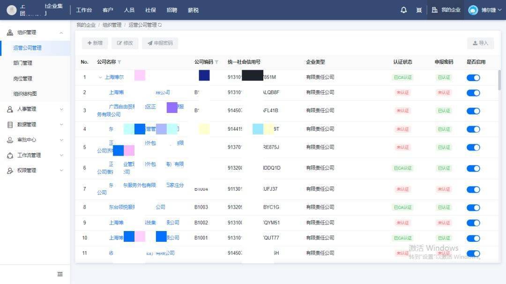
Task: Open the 工作台 top menu
Action: [84, 10]
